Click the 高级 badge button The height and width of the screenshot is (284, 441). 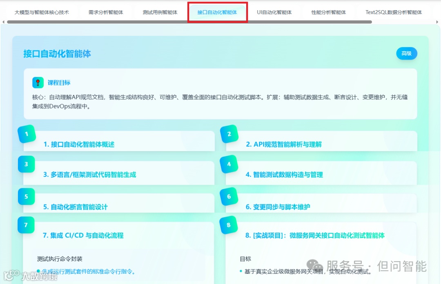click(x=407, y=53)
